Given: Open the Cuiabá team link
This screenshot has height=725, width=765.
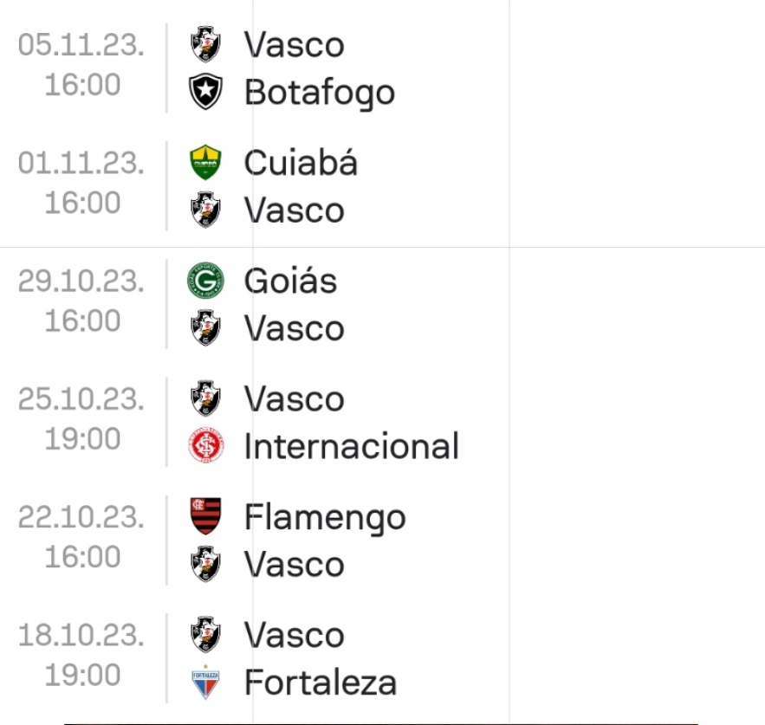Looking at the screenshot, I should point(300,163).
